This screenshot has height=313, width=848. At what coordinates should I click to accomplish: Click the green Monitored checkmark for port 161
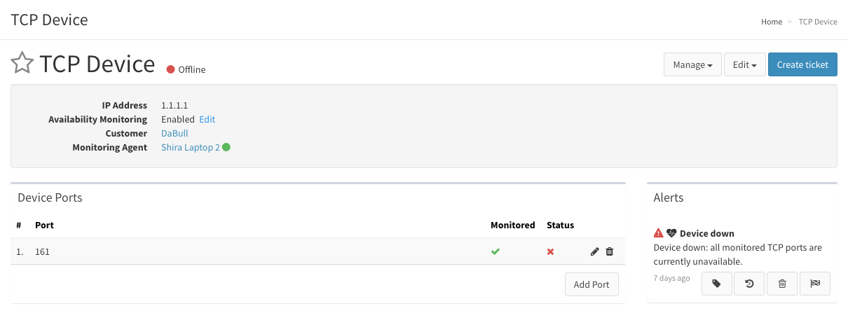pyautogui.click(x=495, y=251)
